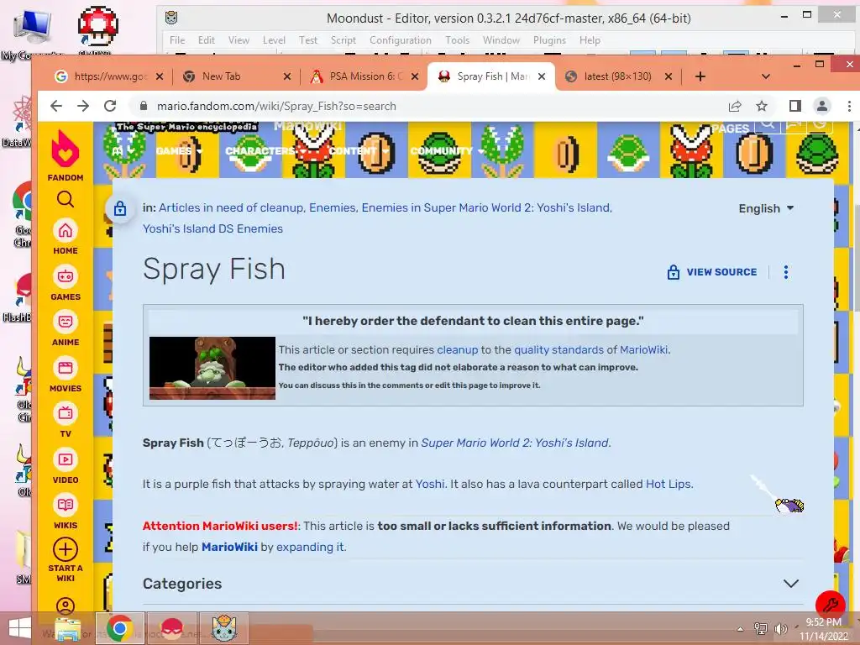Open the three-dot page actions menu
860x645 pixels.
[786, 272]
